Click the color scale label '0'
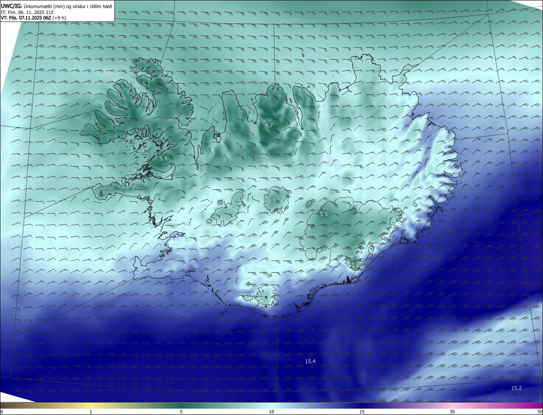Viewport: 543px width, 415px height. [2, 412]
